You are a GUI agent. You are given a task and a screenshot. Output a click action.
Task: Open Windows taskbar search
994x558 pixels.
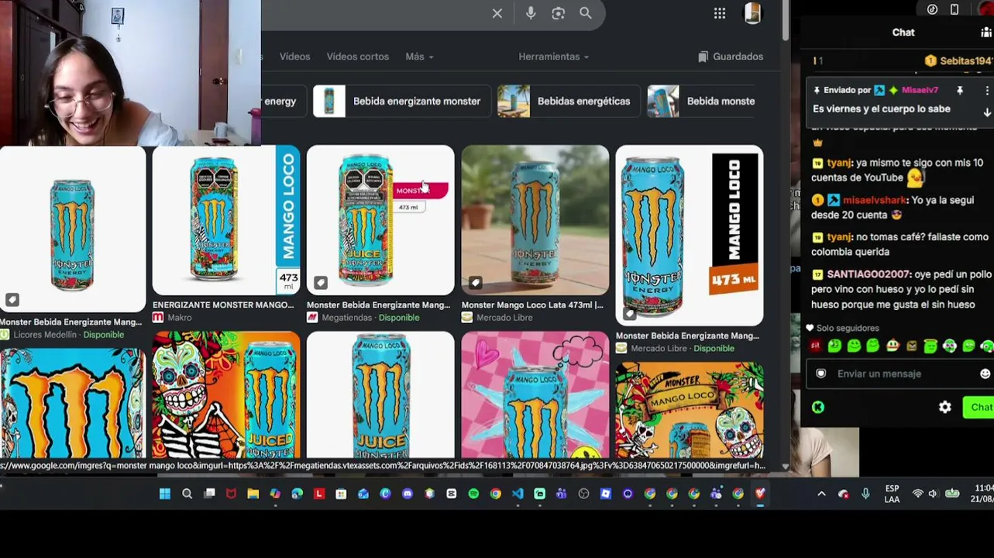point(187,494)
